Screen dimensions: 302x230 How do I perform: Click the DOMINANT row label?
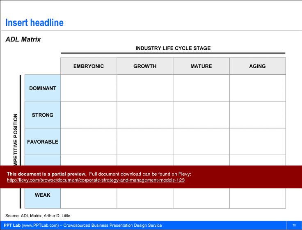43,88
